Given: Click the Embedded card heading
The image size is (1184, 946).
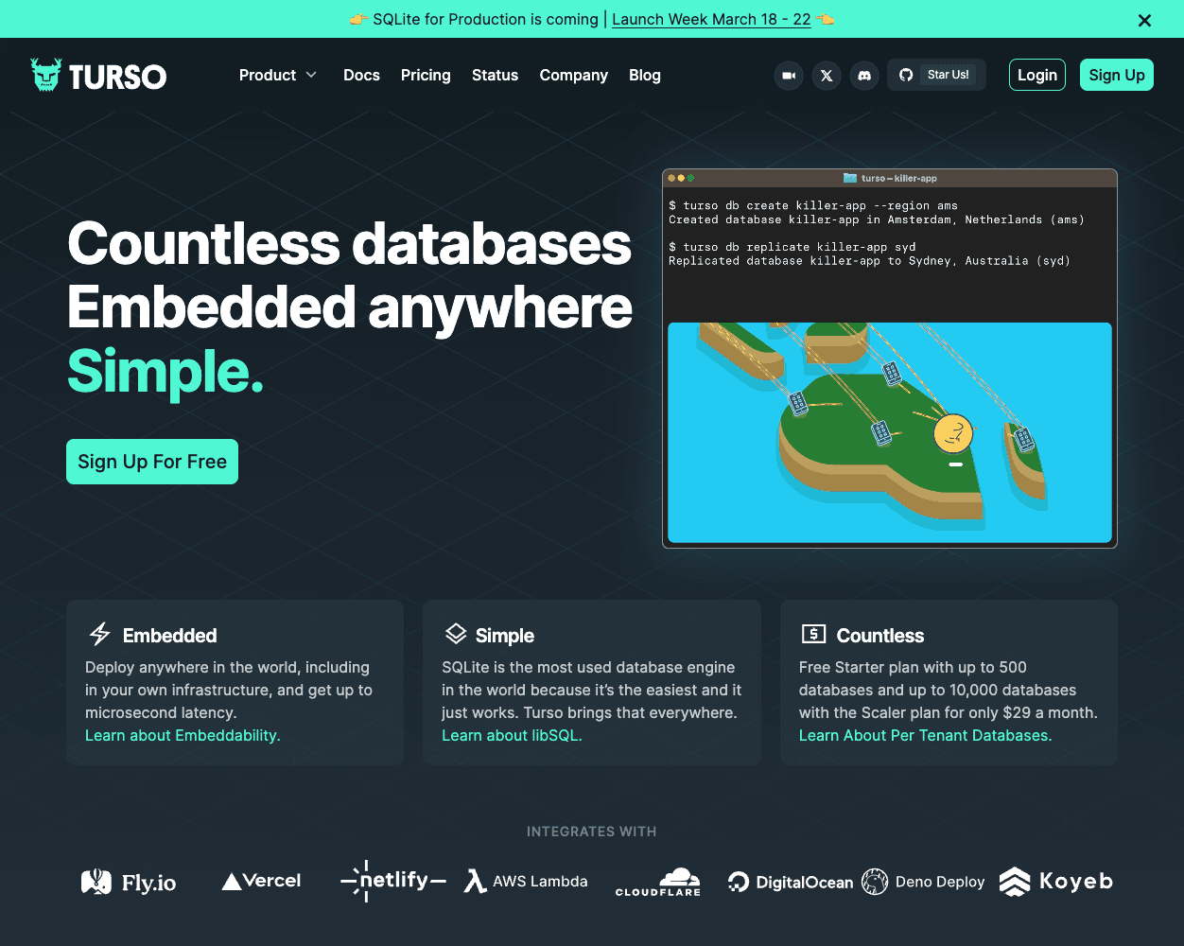Looking at the screenshot, I should point(170,636).
